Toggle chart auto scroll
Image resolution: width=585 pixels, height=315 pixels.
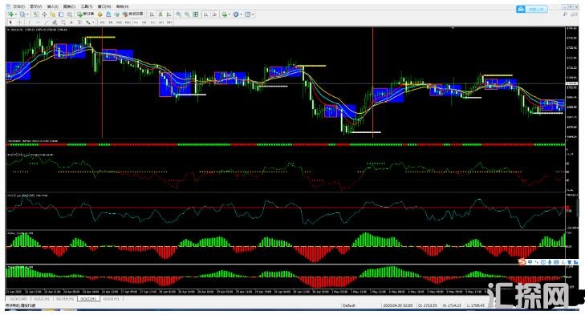point(205,14)
